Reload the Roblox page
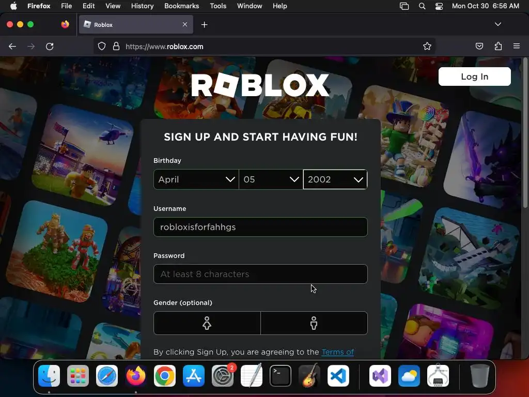529x397 pixels. click(x=50, y=47)
